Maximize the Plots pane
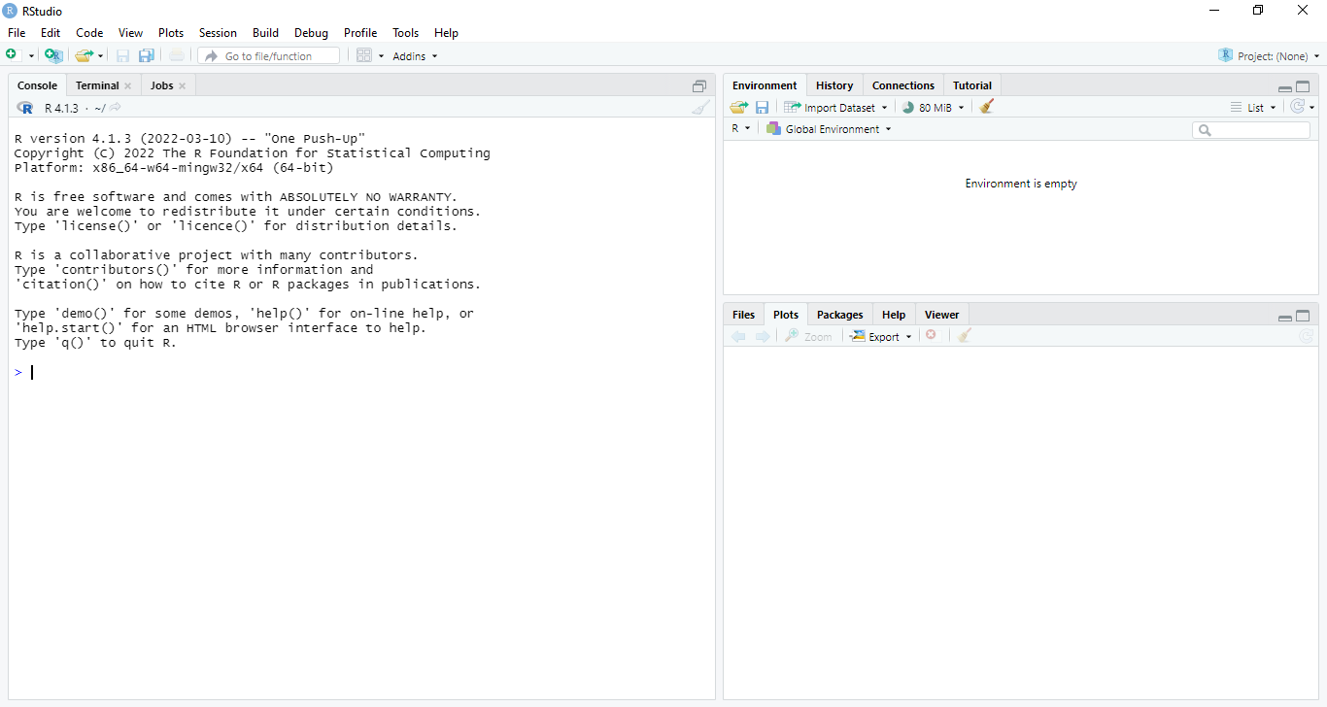This screenshot has width=1327, height=707. pyautogui.click(x=1303, y=316)
